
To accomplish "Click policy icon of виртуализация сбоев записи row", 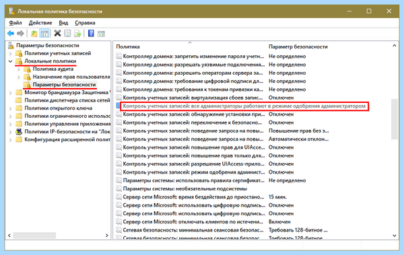I will (x=119, y=98).
